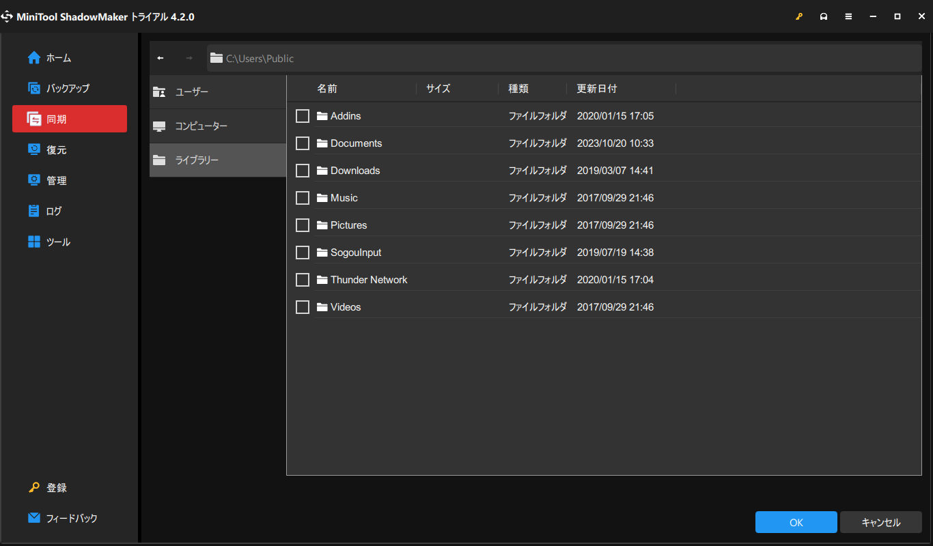Select the 同期 sidebar item
This screenshot has width=933, height=546.
pyautogui.click(x=70, y=119)
